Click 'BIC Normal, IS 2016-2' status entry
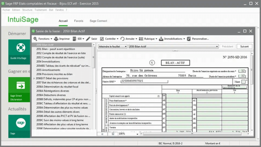The width and height of the screenshot is (261, 147). [170, 143]
